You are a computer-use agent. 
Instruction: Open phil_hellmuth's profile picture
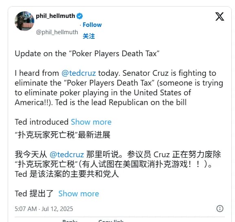(x=24, y=21)
